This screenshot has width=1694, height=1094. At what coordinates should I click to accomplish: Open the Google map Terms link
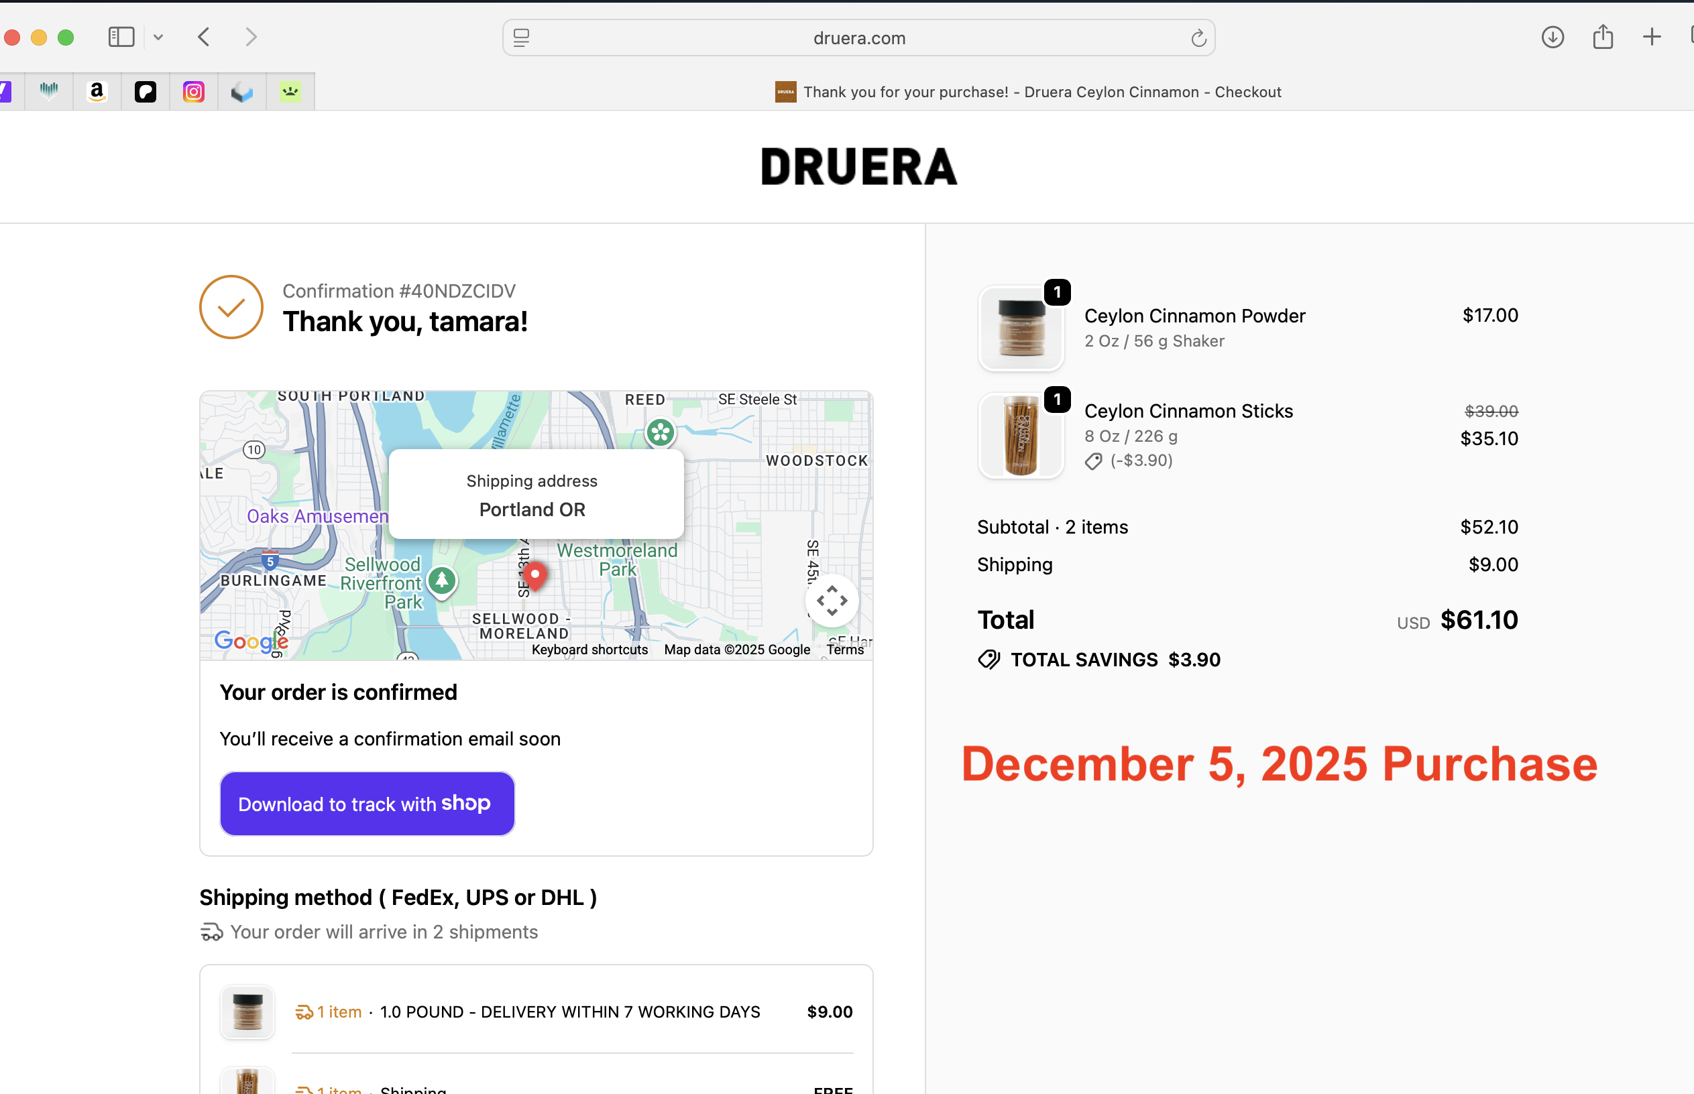pos(844,650)
